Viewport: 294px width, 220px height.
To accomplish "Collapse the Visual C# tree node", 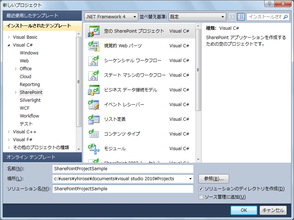I will pos(9,45).
